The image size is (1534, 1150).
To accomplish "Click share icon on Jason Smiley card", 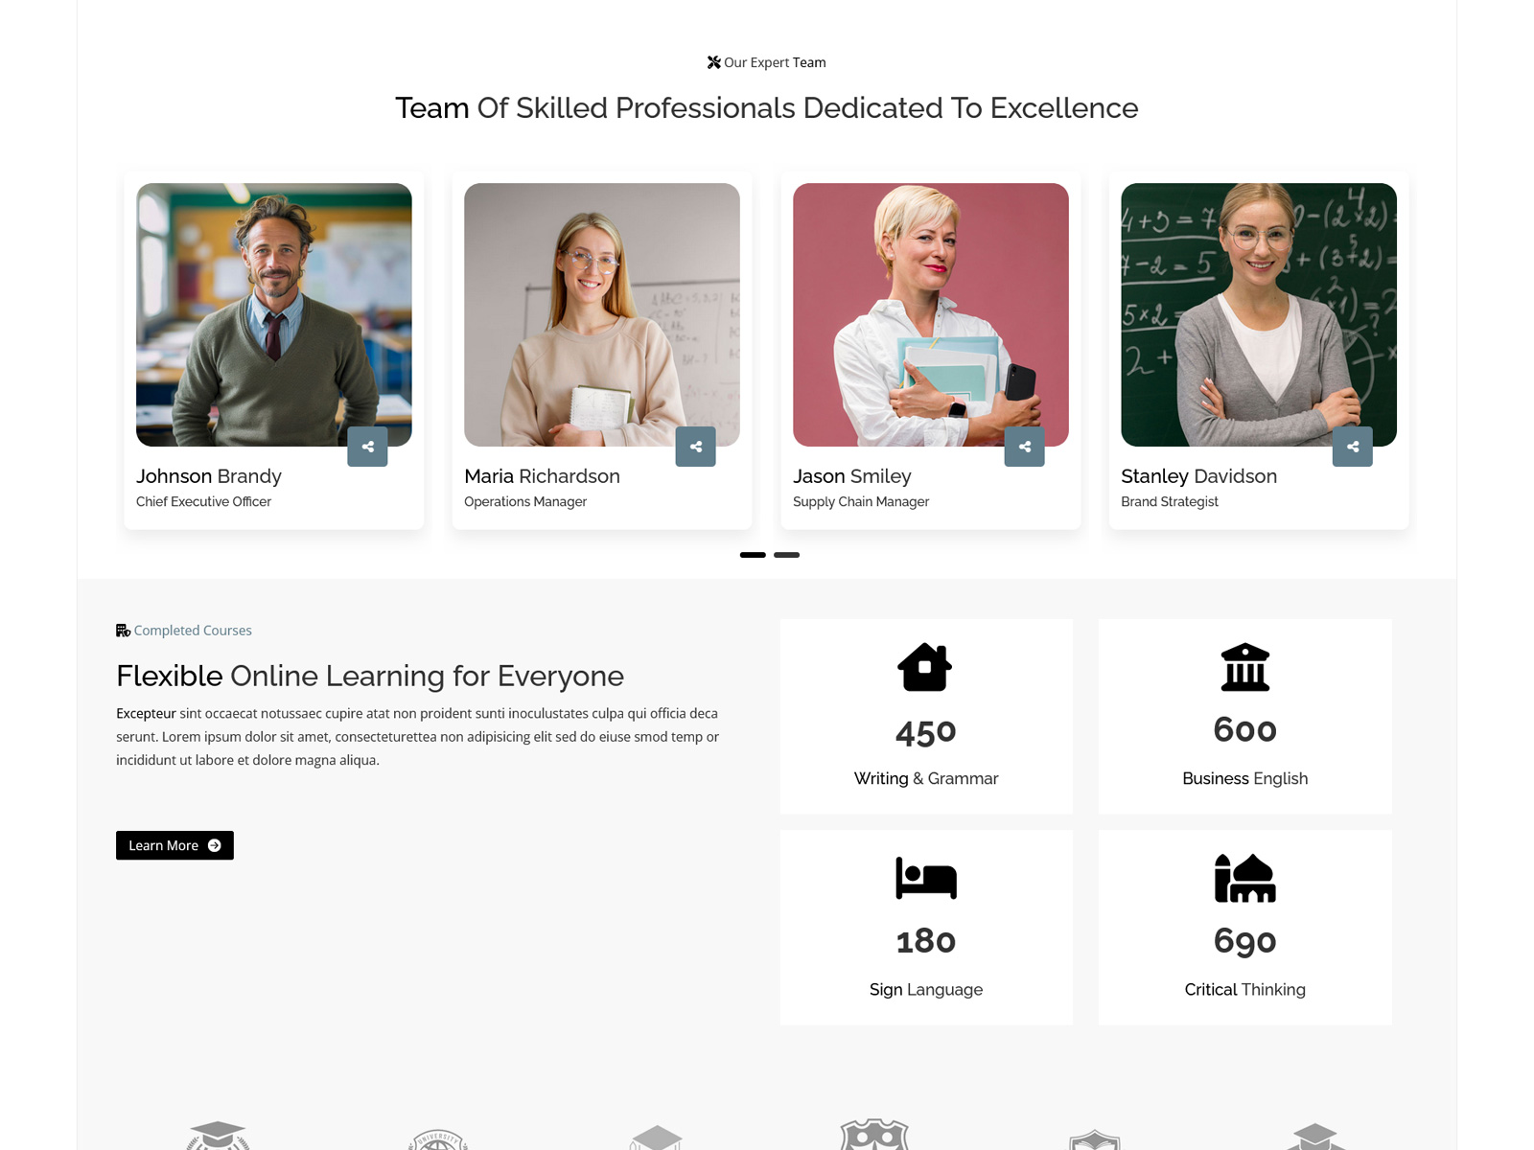I will [1024, 447].
